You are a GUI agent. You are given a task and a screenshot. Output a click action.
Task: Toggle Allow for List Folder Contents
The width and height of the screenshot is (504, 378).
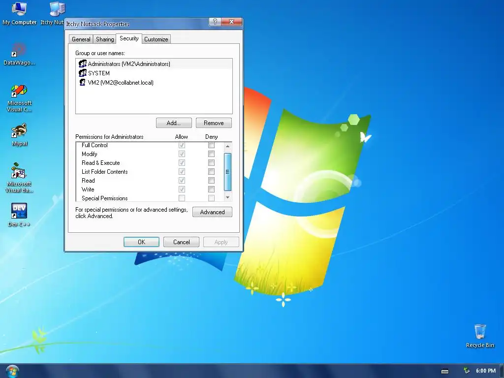[182, 172]
